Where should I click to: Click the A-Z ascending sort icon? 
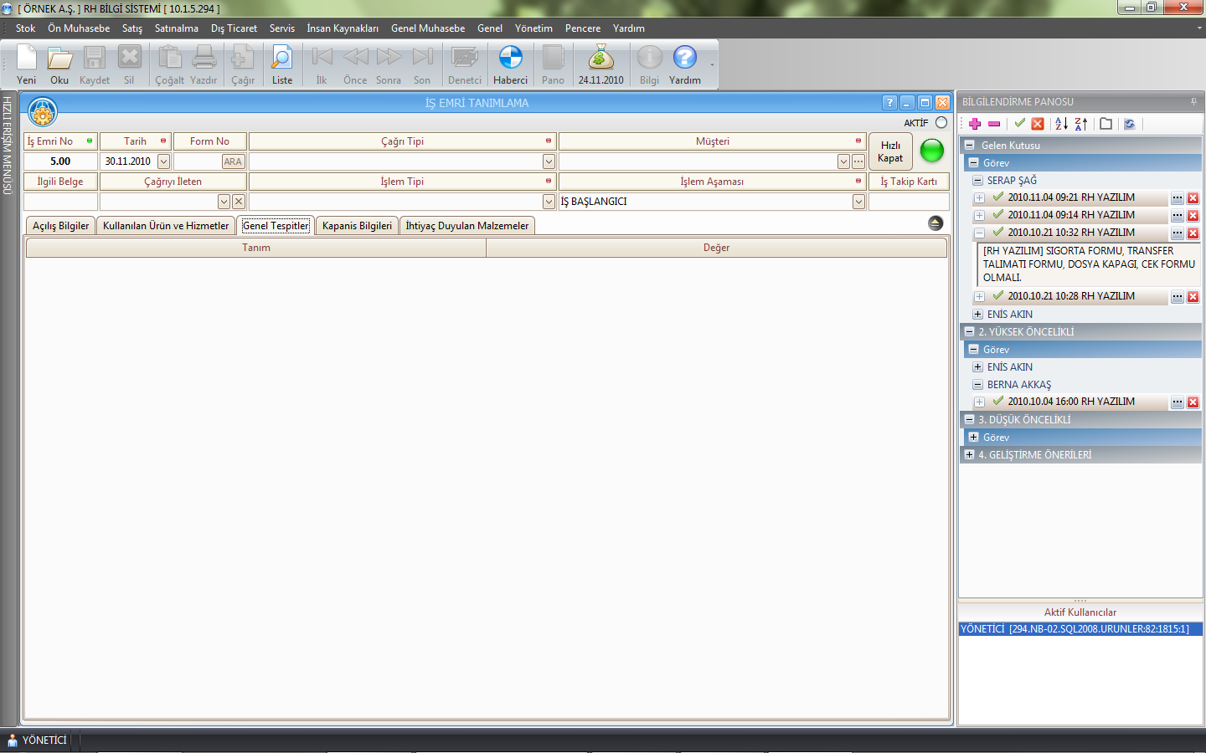(x=1061, y=124)
